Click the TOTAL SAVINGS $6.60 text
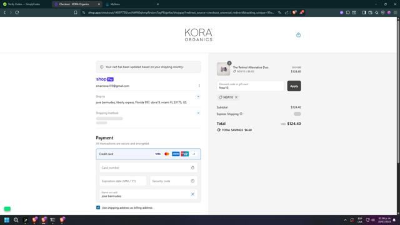The height and width of the screenshot is (225, 400). tap(237, 130)
